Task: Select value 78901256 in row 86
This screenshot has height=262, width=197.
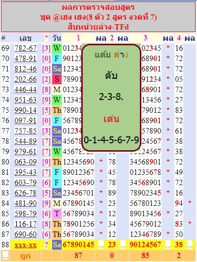Action: 78,224
